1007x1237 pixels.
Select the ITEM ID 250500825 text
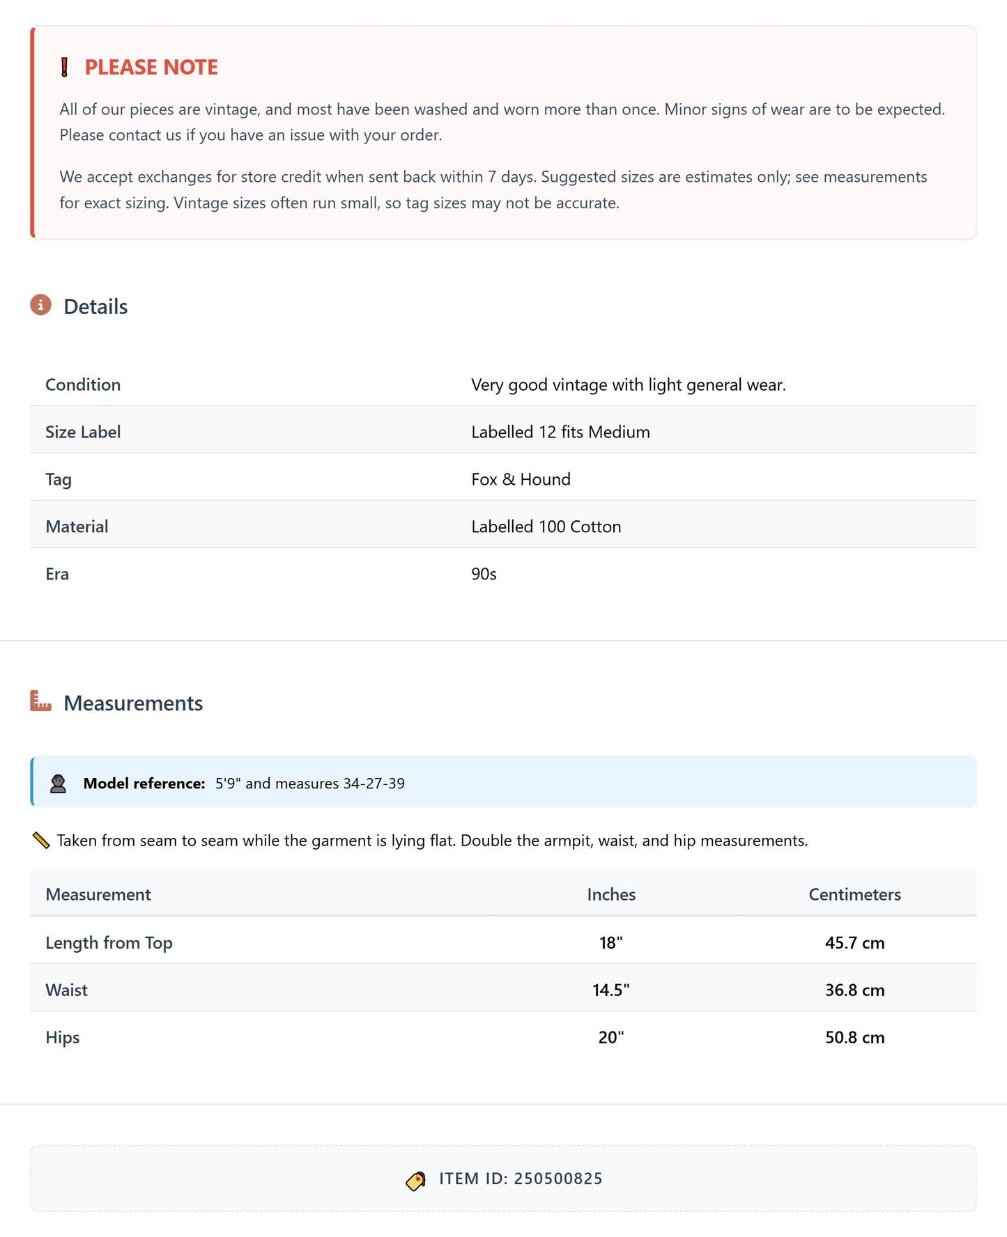click(521, 1178)
